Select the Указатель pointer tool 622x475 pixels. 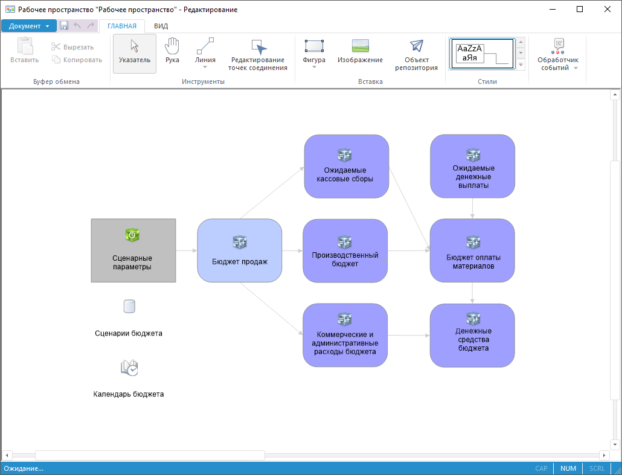[134, 53]
